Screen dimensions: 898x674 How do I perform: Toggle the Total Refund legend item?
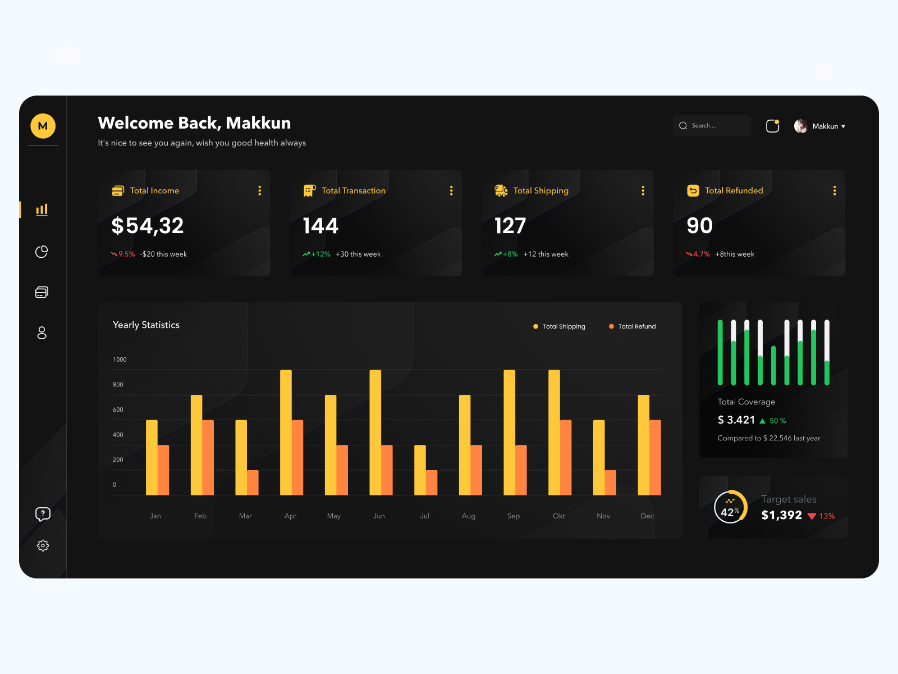tap(633, 326)
